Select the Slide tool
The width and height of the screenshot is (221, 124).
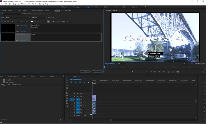(x=67, y=98)
